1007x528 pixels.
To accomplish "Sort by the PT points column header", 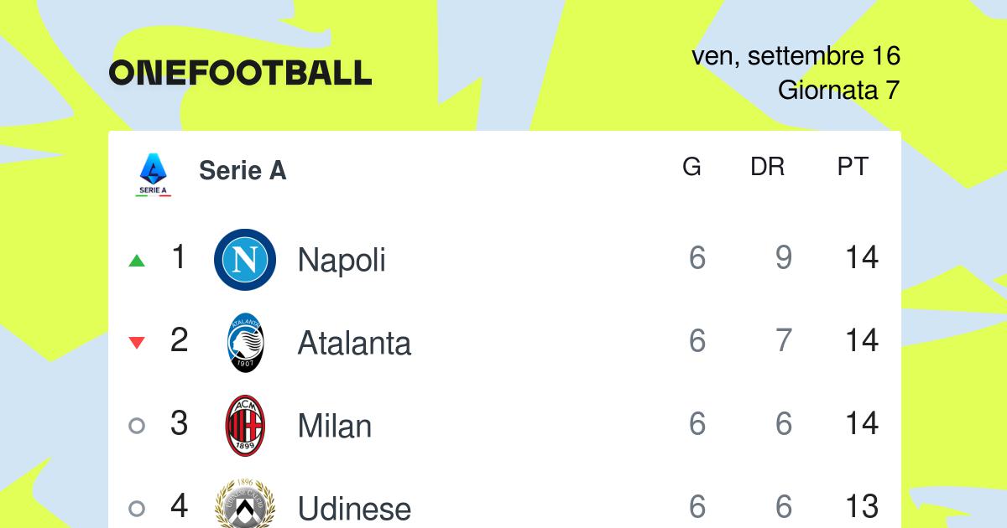I will (x=853, y=167).
